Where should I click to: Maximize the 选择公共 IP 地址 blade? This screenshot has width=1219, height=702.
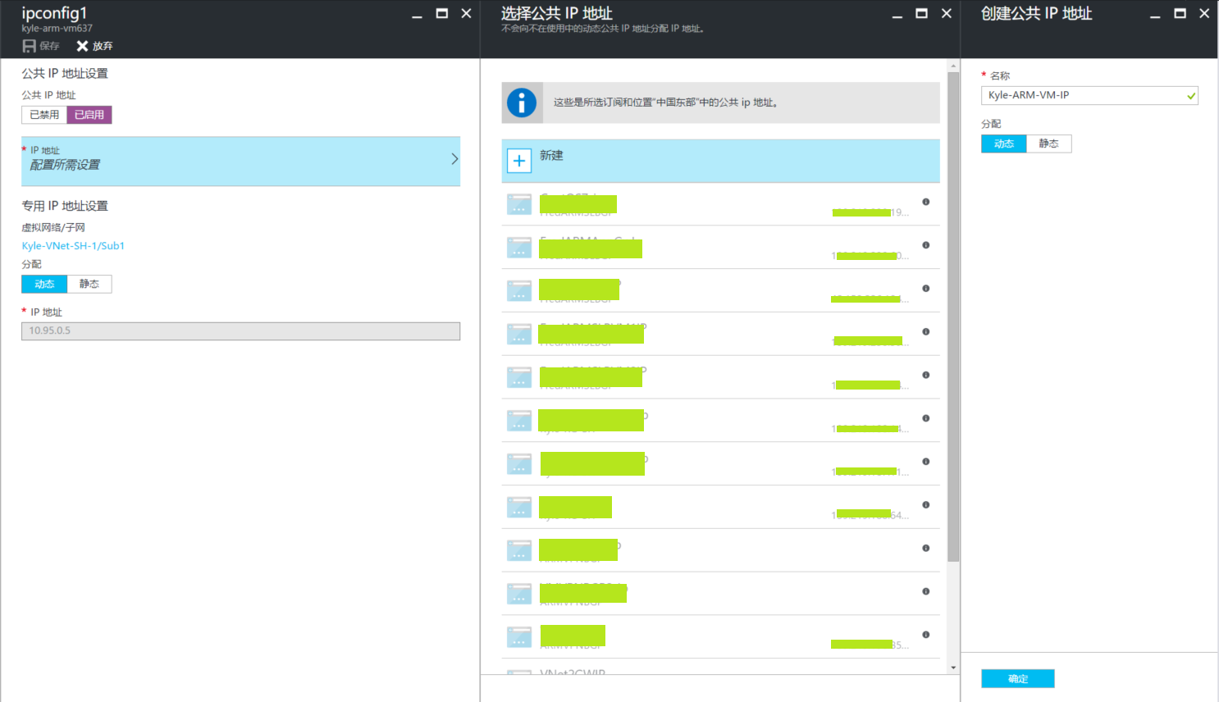[x=921, y=13]
